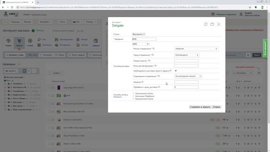Open the Выбрать dropdown above product list
Image resolution: width=270 pixels, height=152 pixels.
[58, 73]
